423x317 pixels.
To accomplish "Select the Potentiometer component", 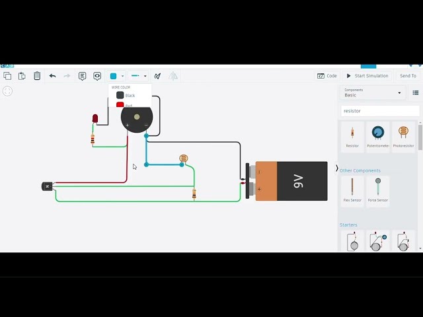I will (378, 137).
